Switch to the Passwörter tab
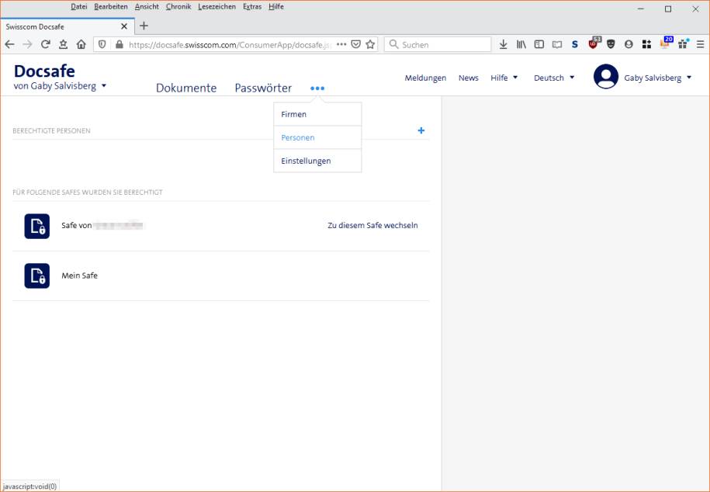Image resolution: width=710 pixels, height=492 pixels. coord(263,88)
